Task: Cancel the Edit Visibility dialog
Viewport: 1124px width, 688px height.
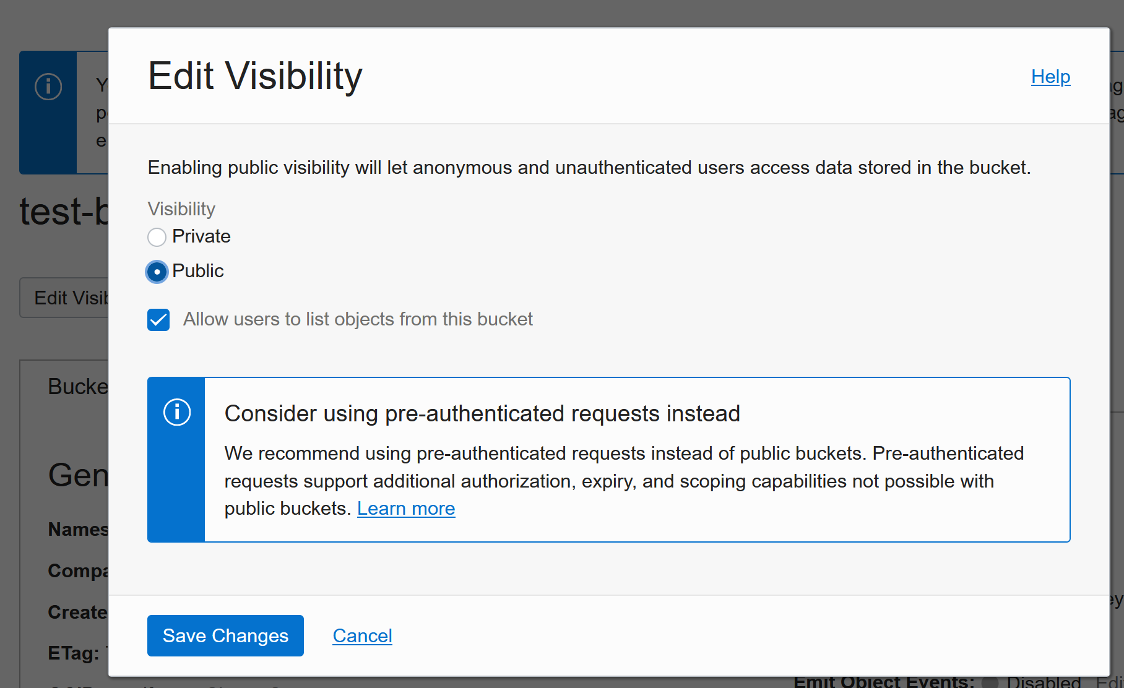Action: pos(362,635)
